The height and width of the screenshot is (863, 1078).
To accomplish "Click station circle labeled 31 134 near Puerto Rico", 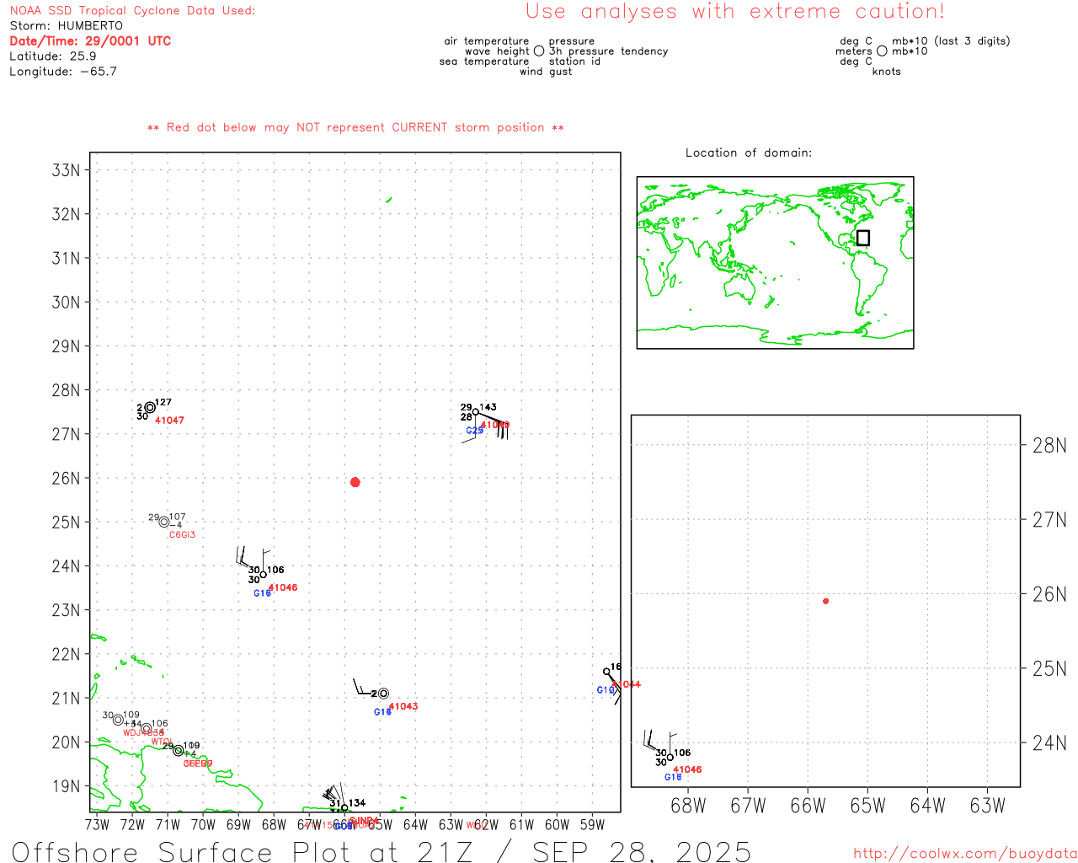I will point(344,807).
